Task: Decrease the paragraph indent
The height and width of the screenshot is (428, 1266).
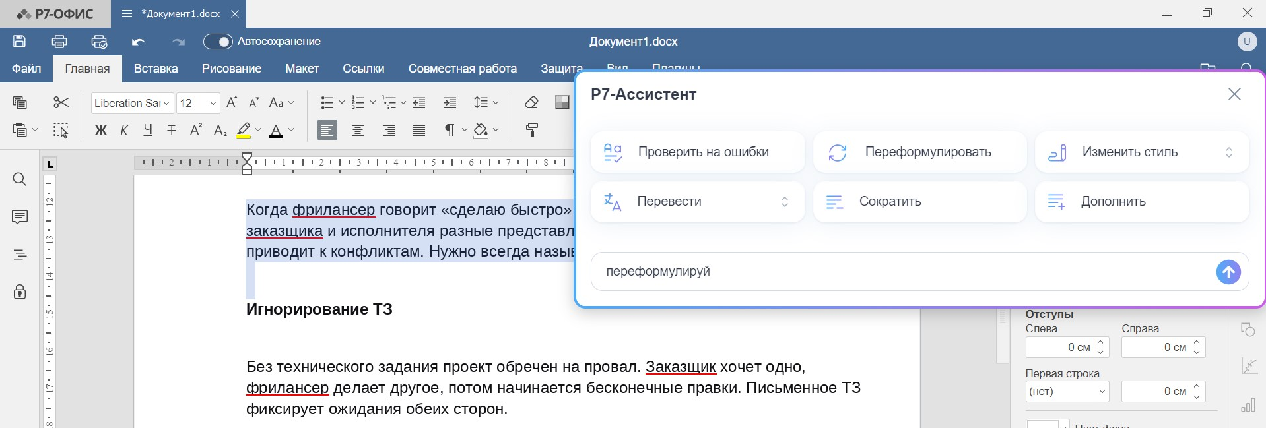Action: [419, 102]
